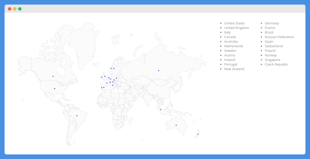Select United Kingdom in the list
This screenshot has width=310, height=159.
coord(236,28)
